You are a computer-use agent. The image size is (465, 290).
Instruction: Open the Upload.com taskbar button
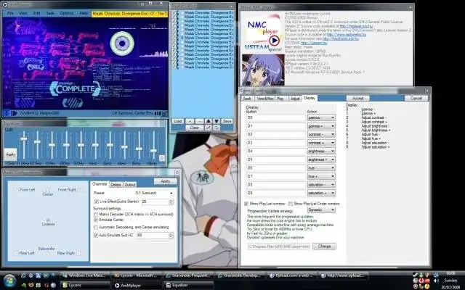coord(292,275)
